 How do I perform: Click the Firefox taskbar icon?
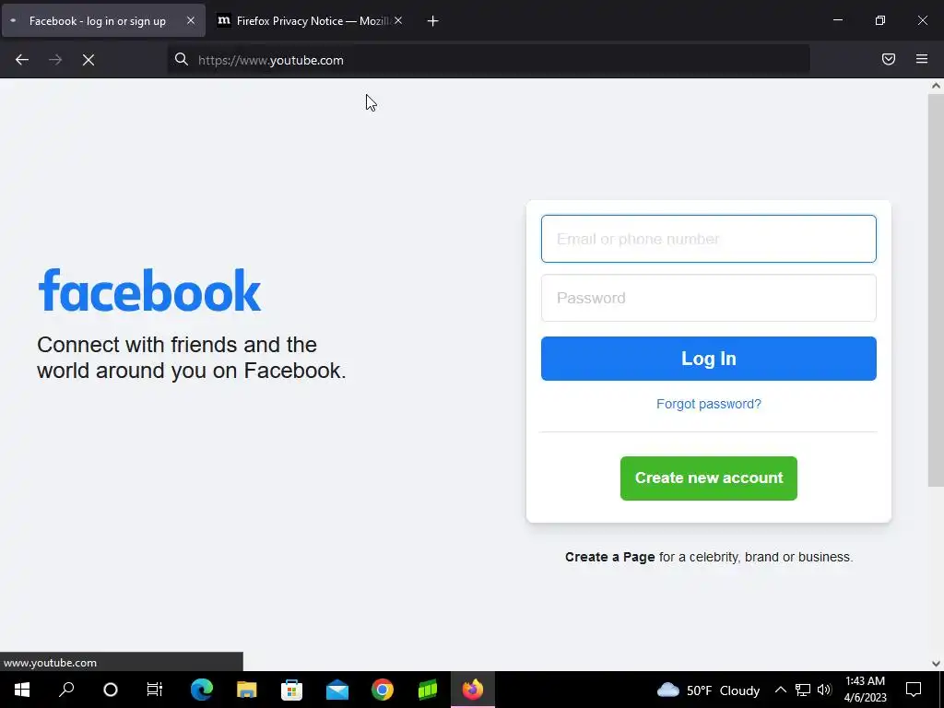[473, 690]
